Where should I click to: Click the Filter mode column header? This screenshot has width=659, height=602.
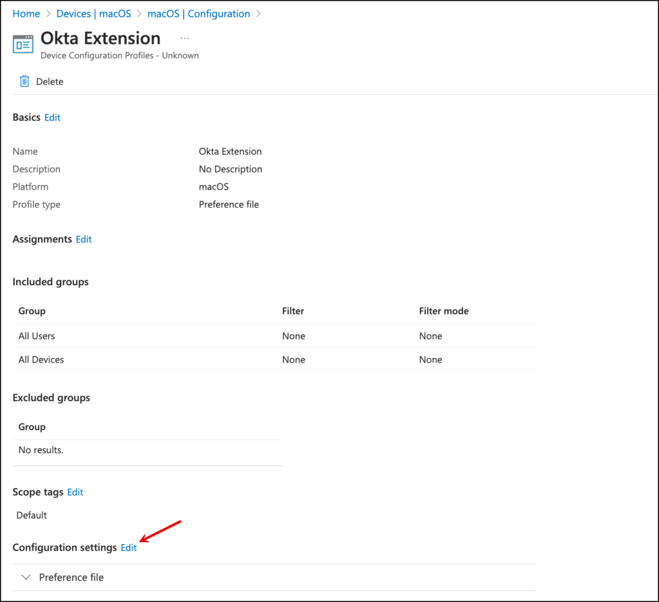(x=443, y=311)
